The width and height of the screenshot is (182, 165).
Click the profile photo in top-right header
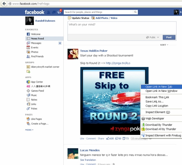[176, 12]
